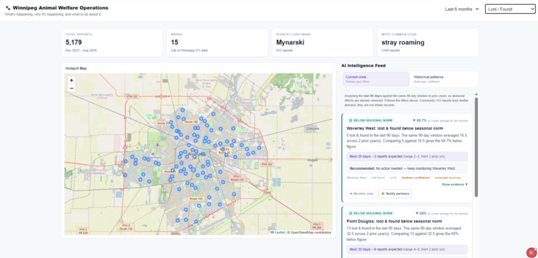Click the most common issue stray roaming
This screenshot has height=258, width=538.
pyautogui.click(x=402, y=43)
